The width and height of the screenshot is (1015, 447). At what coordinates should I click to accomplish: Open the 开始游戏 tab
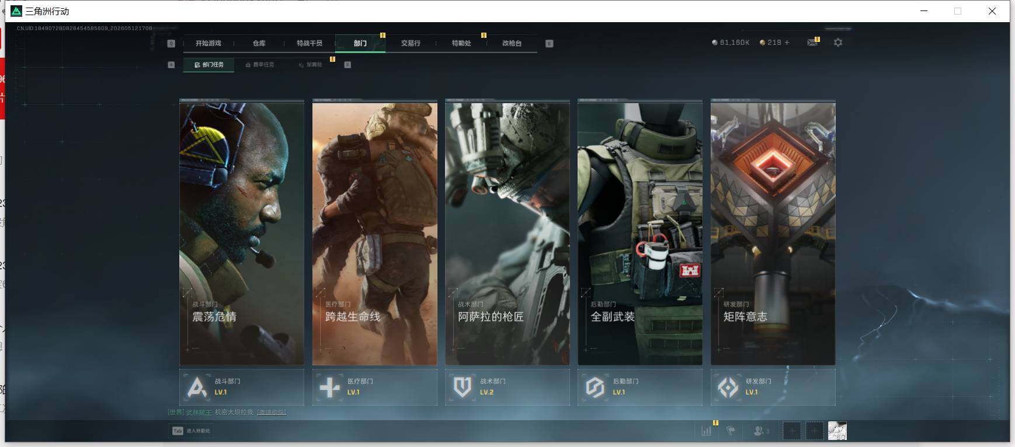pyautogui.click(x=208, y=43)
